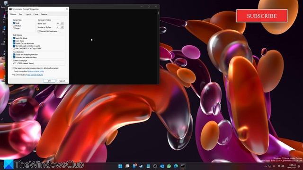Open the taskbar clock and date

292,166
